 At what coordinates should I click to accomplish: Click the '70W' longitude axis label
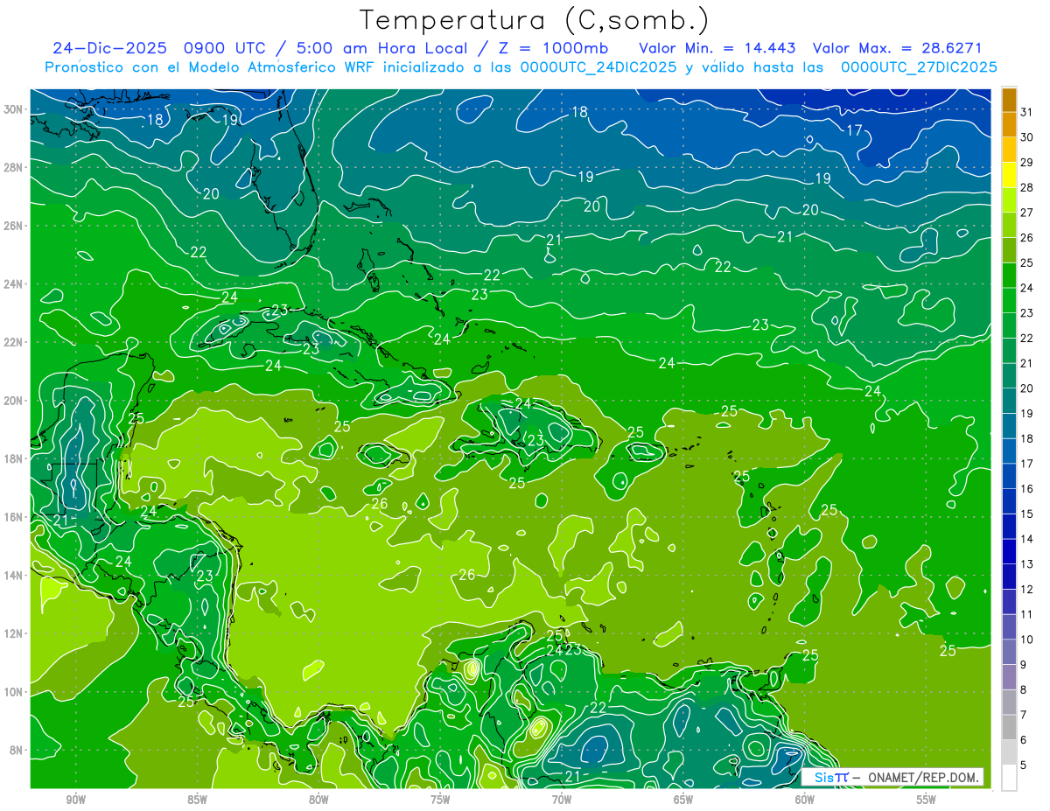pos(562,800)
